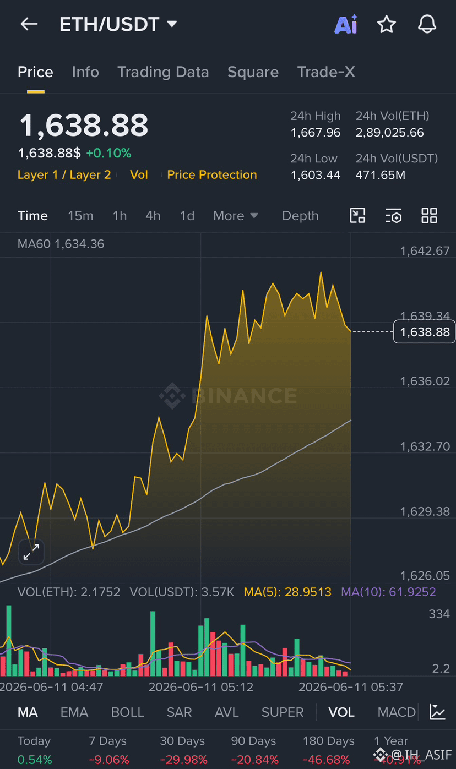Click the MA(10): 61.9252 volume legend
Screen dimensions: 456x769
[388, 592]
